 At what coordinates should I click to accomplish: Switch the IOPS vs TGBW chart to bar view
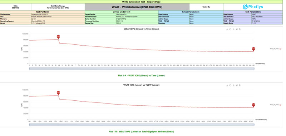click(x=237, y=85)
